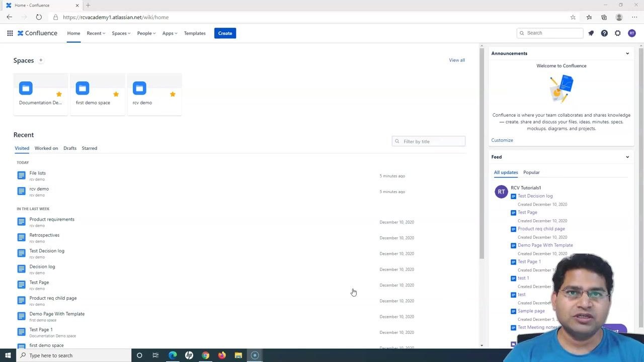Switch to the Drafts tab
The height and width of the screenshot is (362, 644).
[x=70, y=148]
